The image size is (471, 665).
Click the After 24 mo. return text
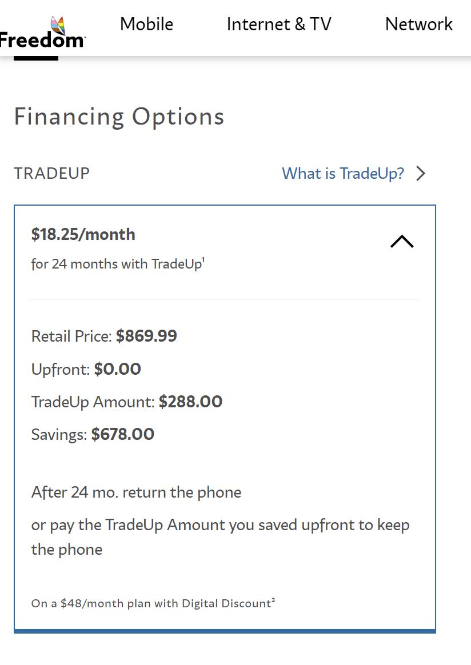pyautogui.click(x=136, y=492)
